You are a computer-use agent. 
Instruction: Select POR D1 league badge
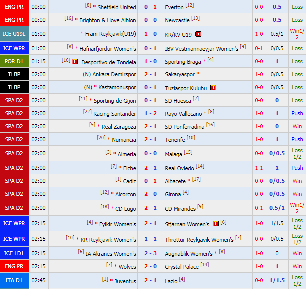tap(14, 61)
